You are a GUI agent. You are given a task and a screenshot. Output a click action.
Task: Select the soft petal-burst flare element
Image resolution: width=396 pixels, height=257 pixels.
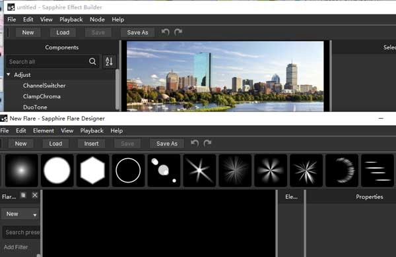(x=271, y=171)
